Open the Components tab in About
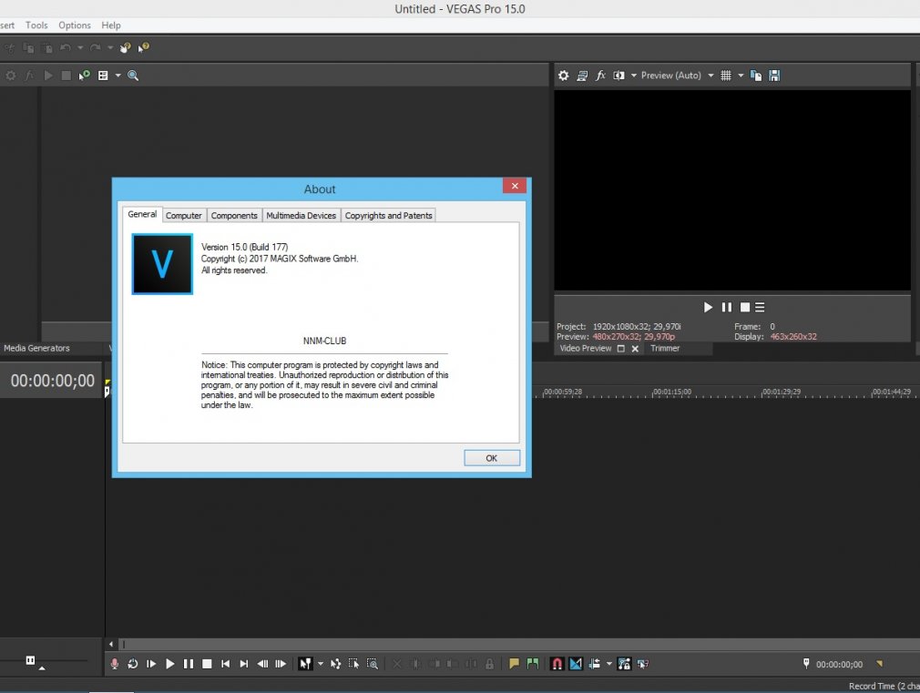 234,215
